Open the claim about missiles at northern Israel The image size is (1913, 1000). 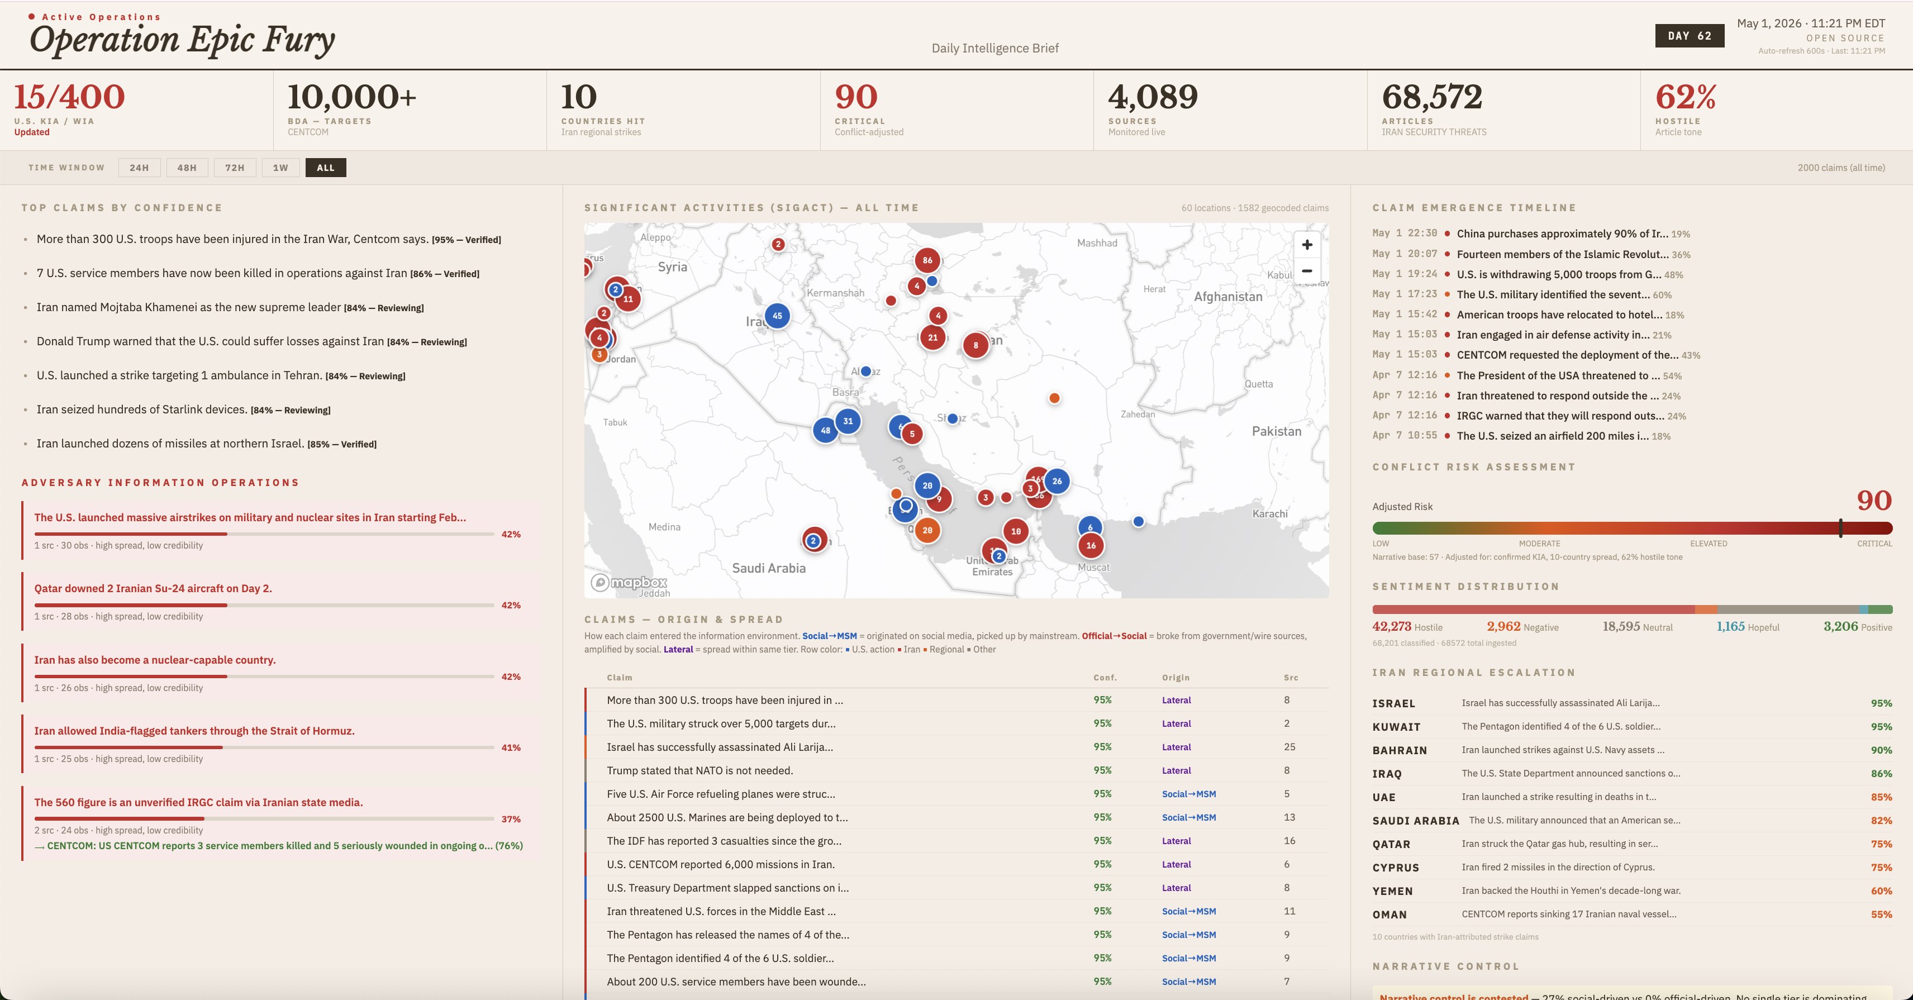click(207, 444)
